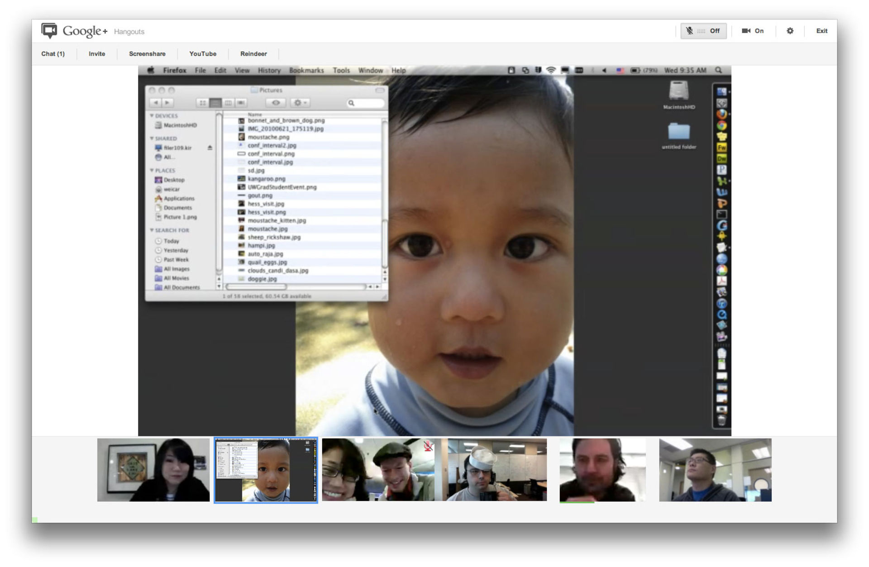Image resolution: width=869 pixels, height=567 pixels.
Task: Click the Google+ Hangouts logo icon
Action: [x=49, y=31]
